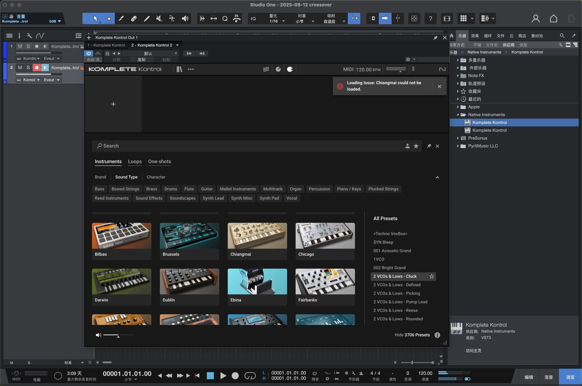Click the NI logo in plugin header
Image resolution: width=582 pixels, height=386 pixels.
coord(442,69)
